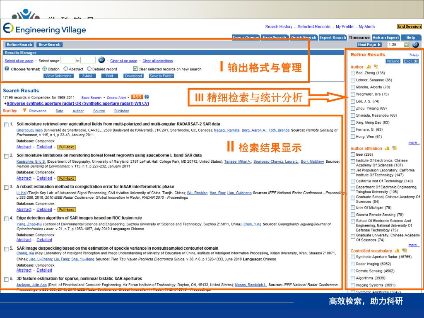The image size is (424, 318).
Task: Open the Controlled vocabulary chart icon
Action: coord(397,251)
